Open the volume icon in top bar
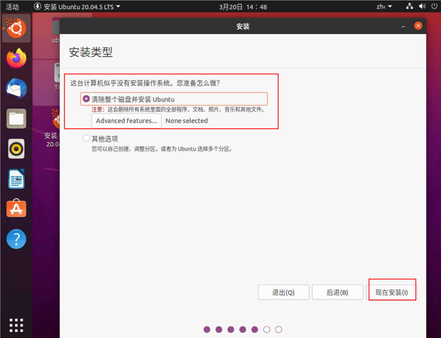Screen dimensions: 441x338 (422, 6)
